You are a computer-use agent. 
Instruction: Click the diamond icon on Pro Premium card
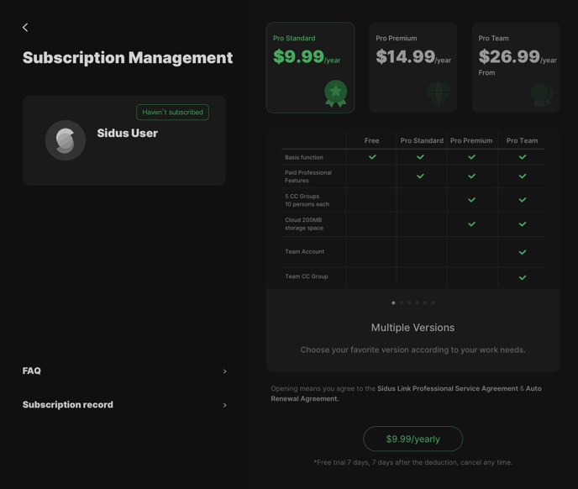click(x=439, y=93)
